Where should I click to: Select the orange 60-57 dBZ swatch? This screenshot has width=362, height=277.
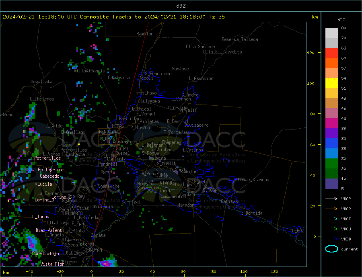tap(331, 63)
